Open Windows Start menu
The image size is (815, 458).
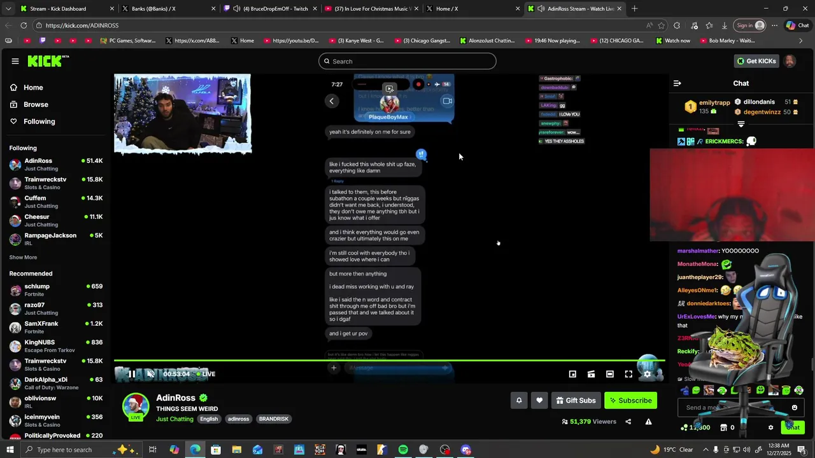(10, 450)
